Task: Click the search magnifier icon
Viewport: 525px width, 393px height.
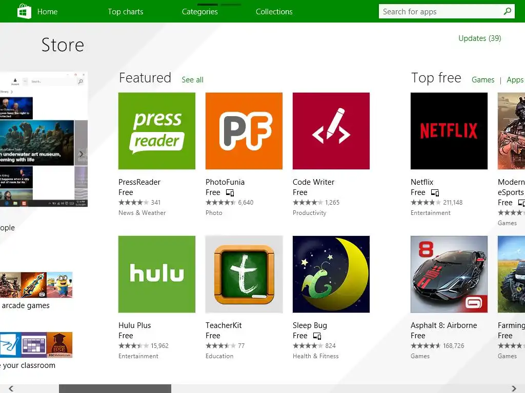Action: click(507, 11)
